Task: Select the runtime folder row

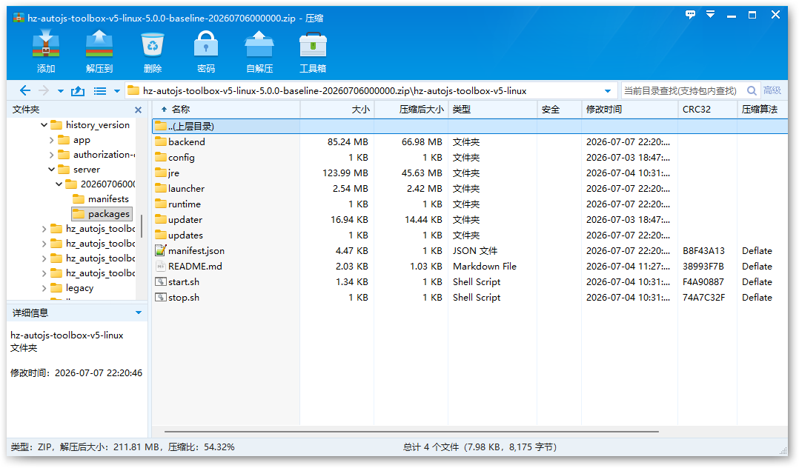Action: (x=469, y=204)
